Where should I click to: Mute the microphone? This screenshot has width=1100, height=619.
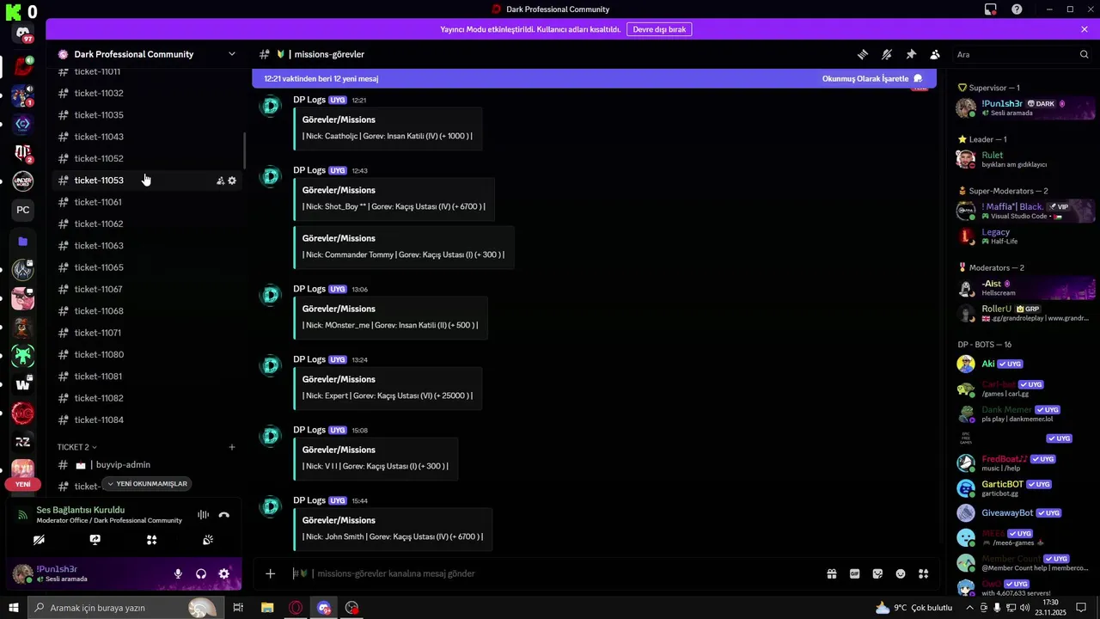[178, 574]
